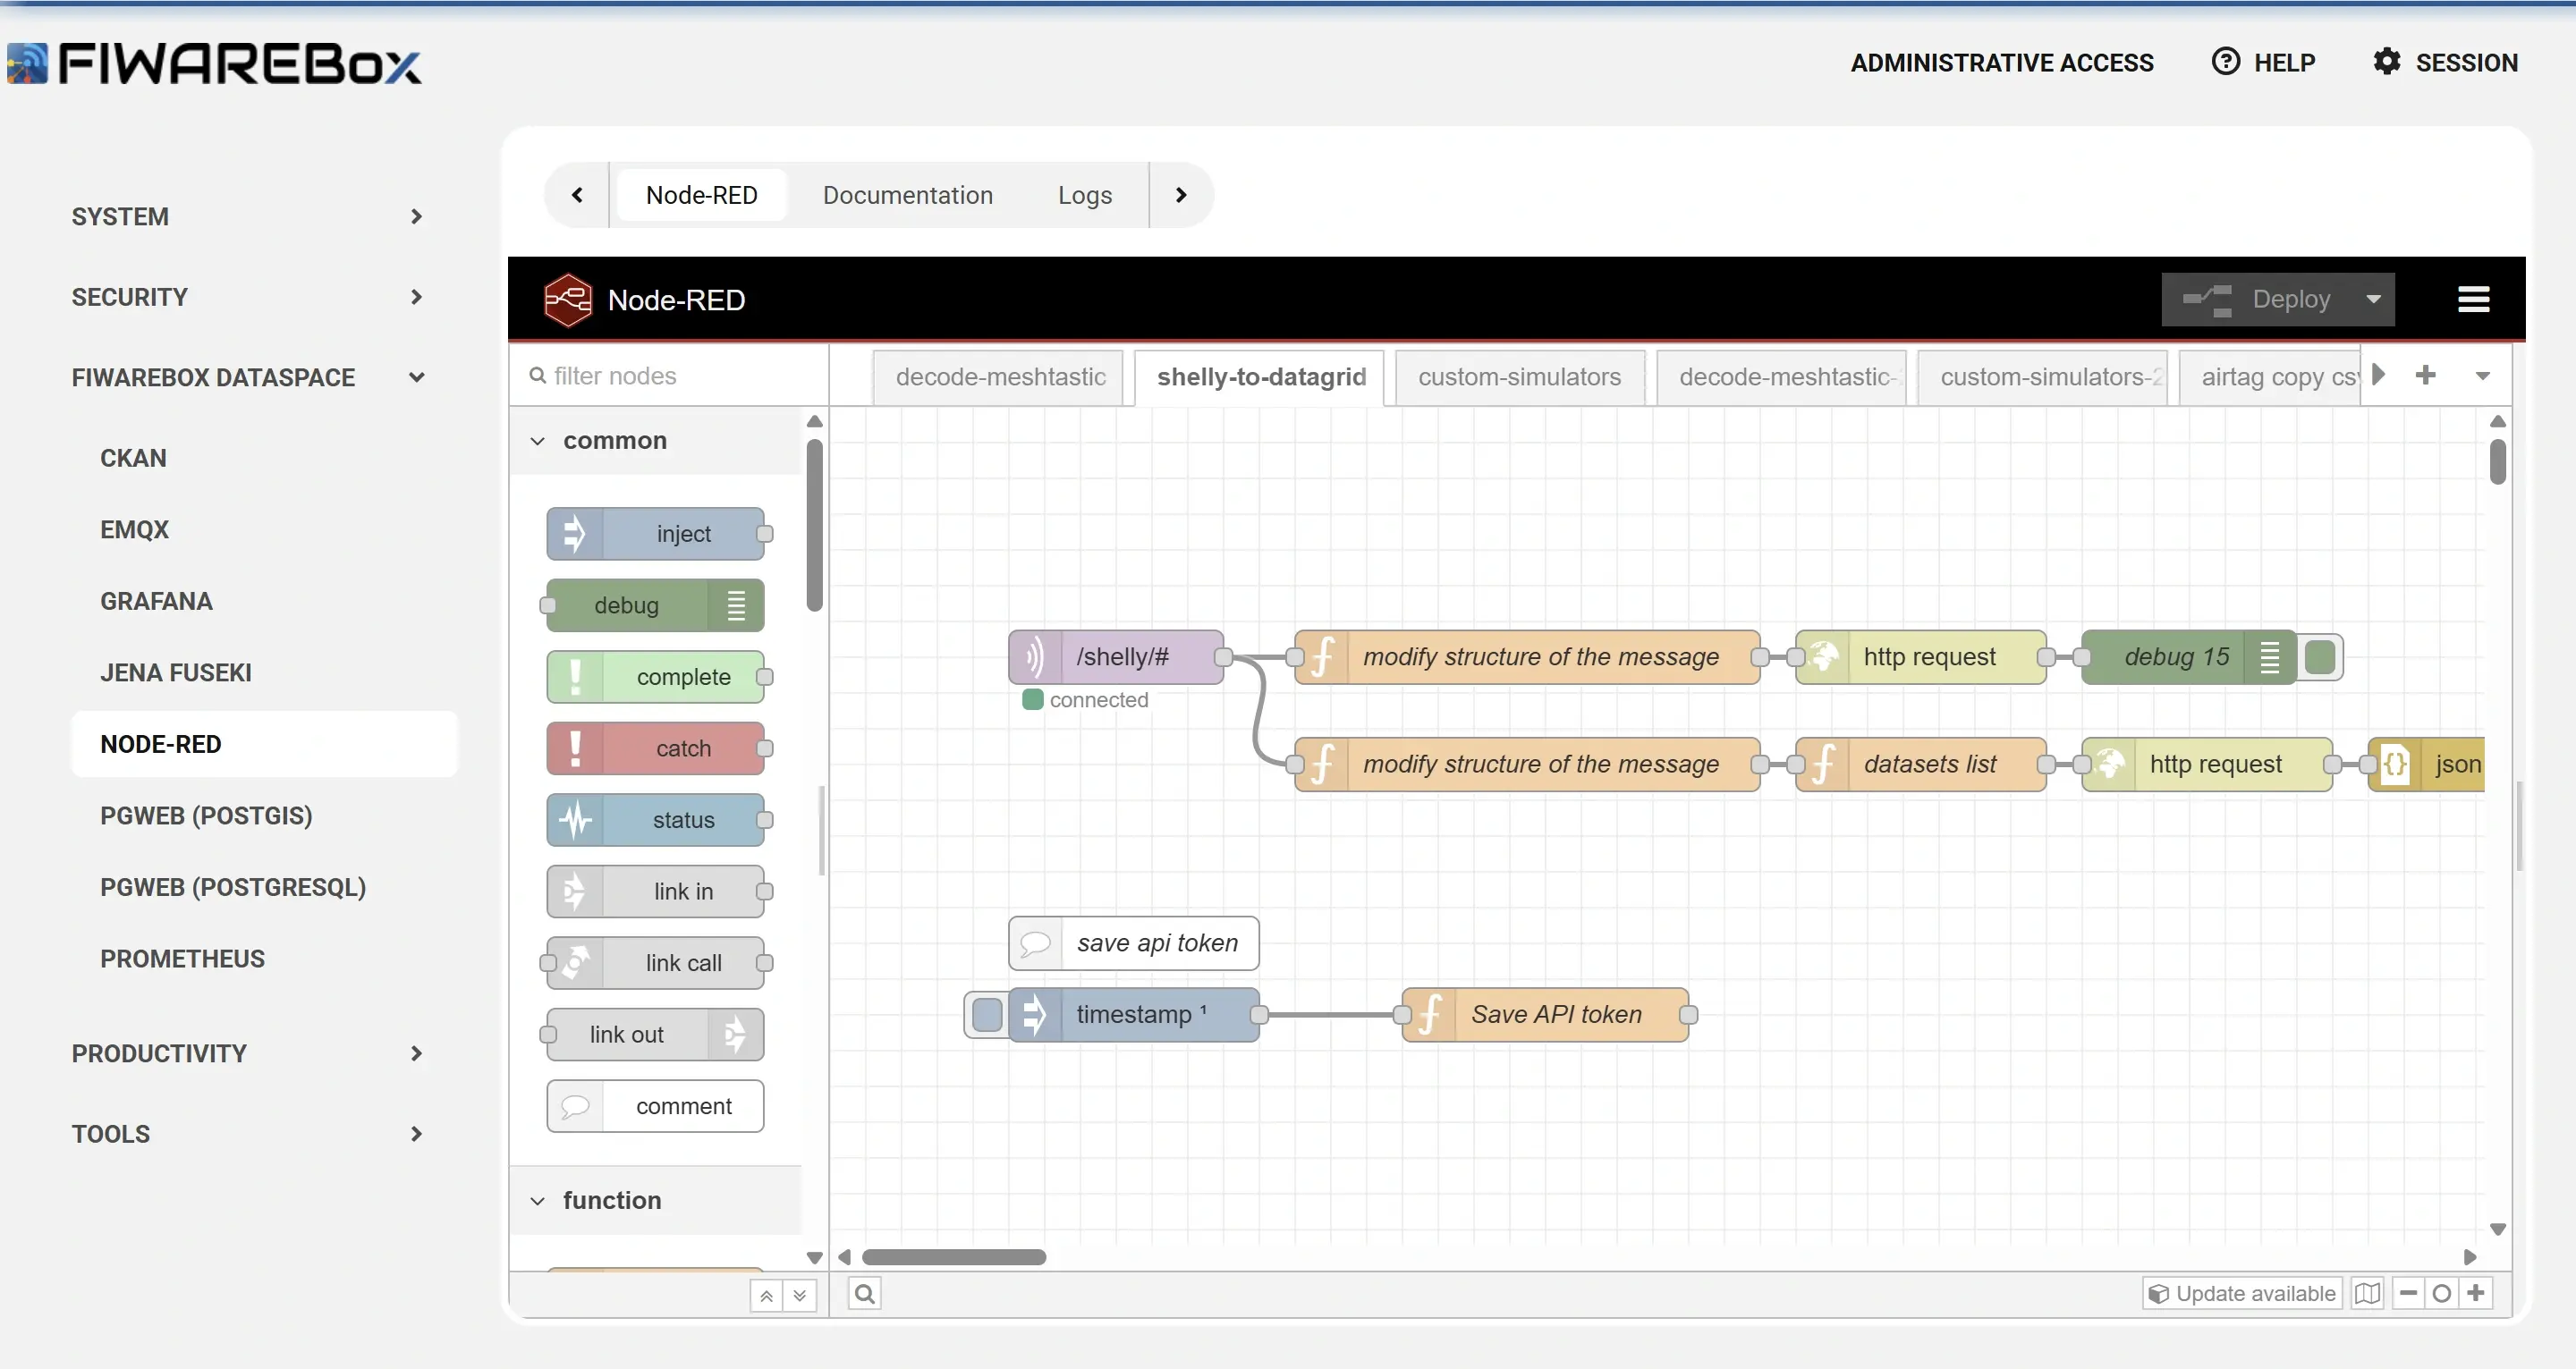Open the Documentation tab
Viewport: 2576px width, 1369px height.
coord(907,195)
